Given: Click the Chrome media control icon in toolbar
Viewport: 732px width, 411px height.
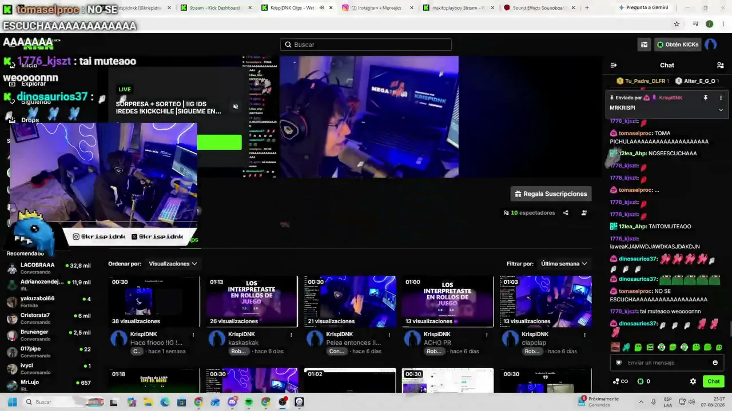Looking at the screenshot, I should click(696, 24).
